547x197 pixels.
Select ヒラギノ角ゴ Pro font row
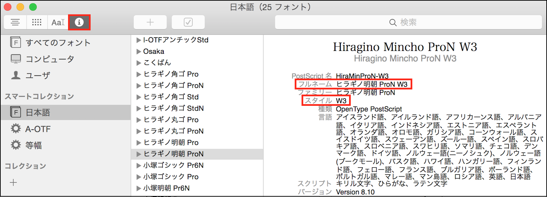point(197,74)
